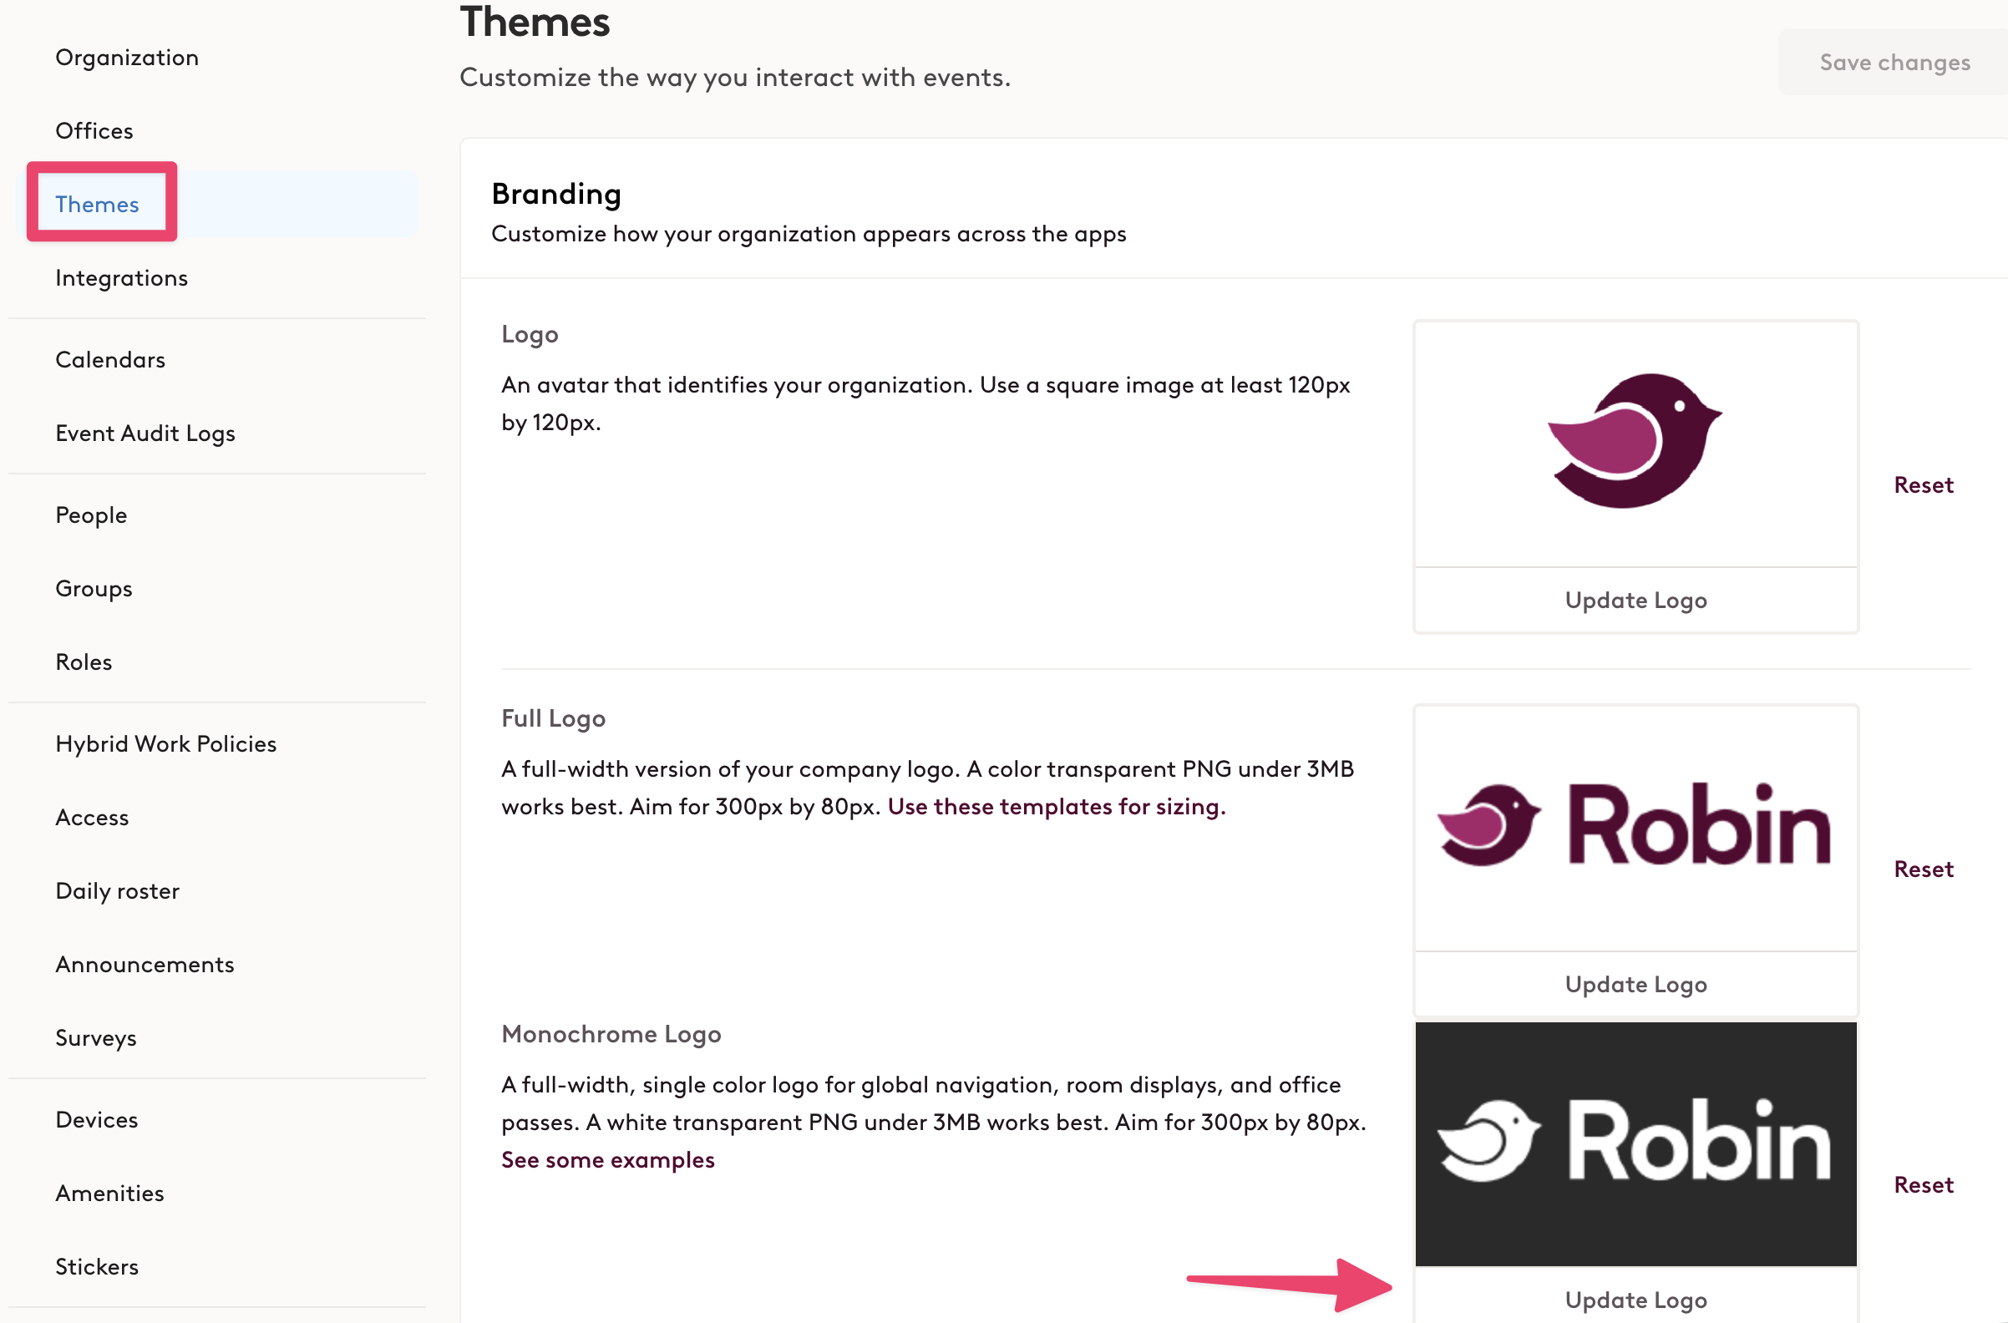Viewport: 2008px width, 1323px height.
Task: Go to Offices in the sidebar
Action: coord(94,131)
